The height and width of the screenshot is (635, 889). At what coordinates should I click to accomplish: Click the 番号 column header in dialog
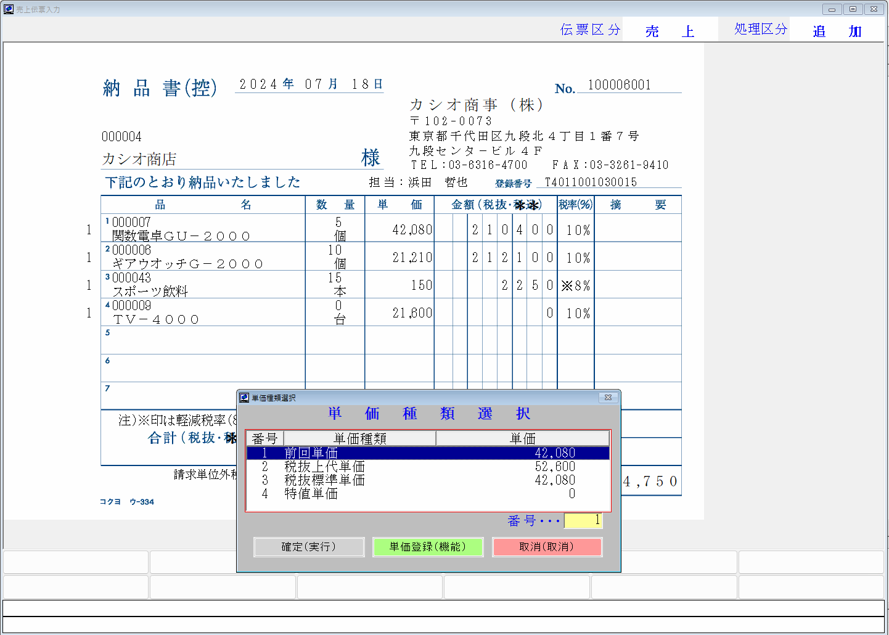pyautogui.click(x=265, y=438)
